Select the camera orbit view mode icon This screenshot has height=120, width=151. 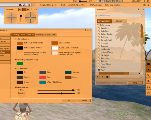click(24, 9)
